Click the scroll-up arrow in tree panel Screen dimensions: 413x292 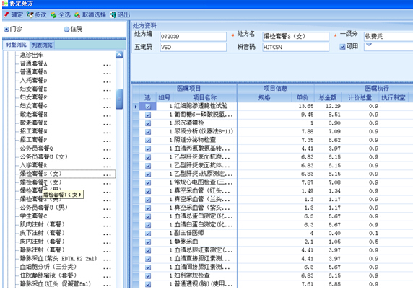(119, 55)
